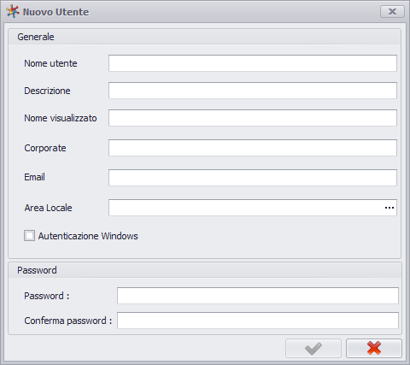Screen dimensions: 410x365
Task: Click the Nome utente label
Action: click(x=50, y=63)
